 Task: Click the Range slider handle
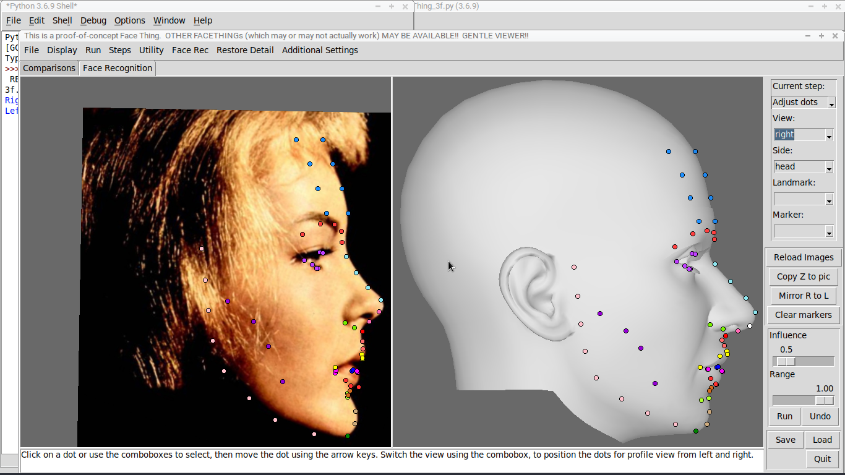tap(825, 400)
